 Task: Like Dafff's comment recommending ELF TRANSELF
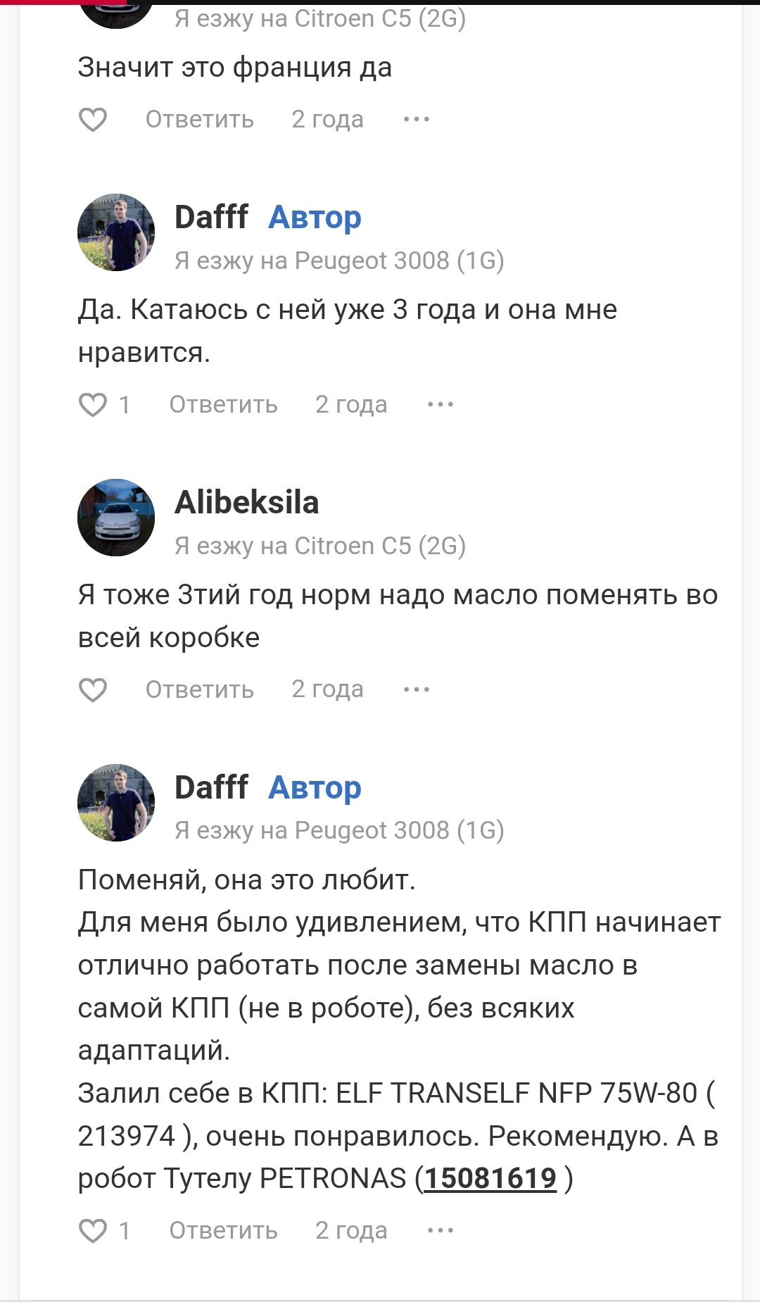pos(92,1231)
